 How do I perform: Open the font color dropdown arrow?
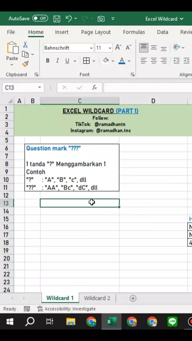pos(129,61)
